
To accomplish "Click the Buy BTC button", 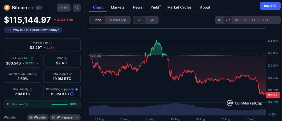I will [x=270, y=6].
